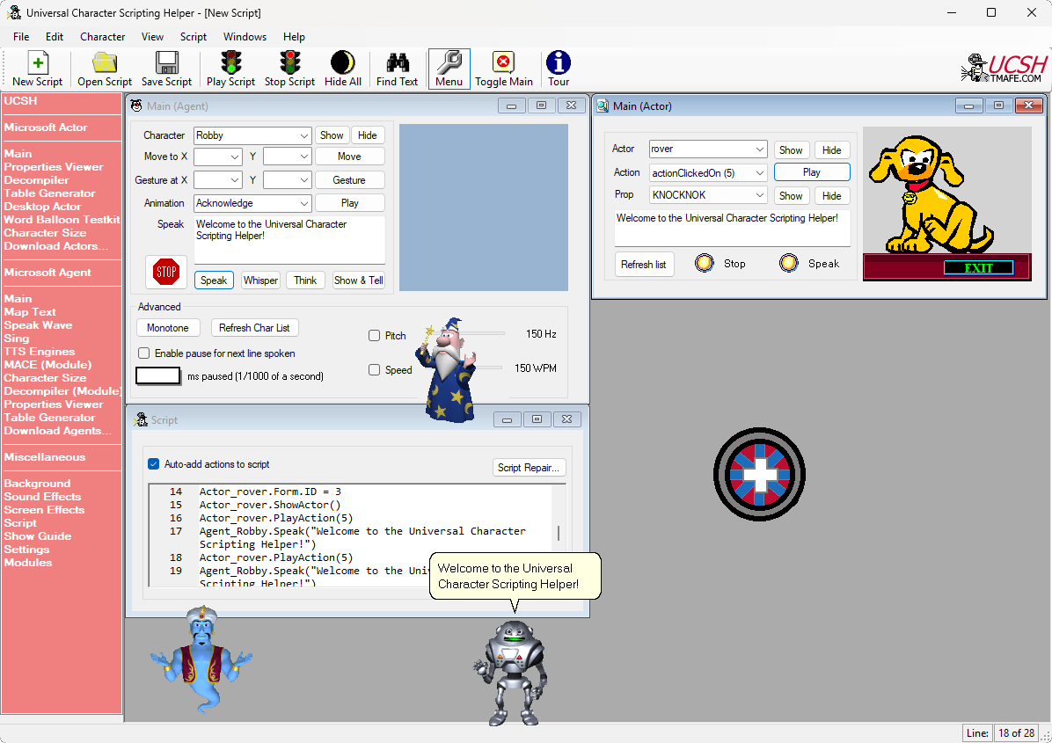The image size is (1052, 743).
Task: Click the Play button next to Action dropdown
Action: 812,172
